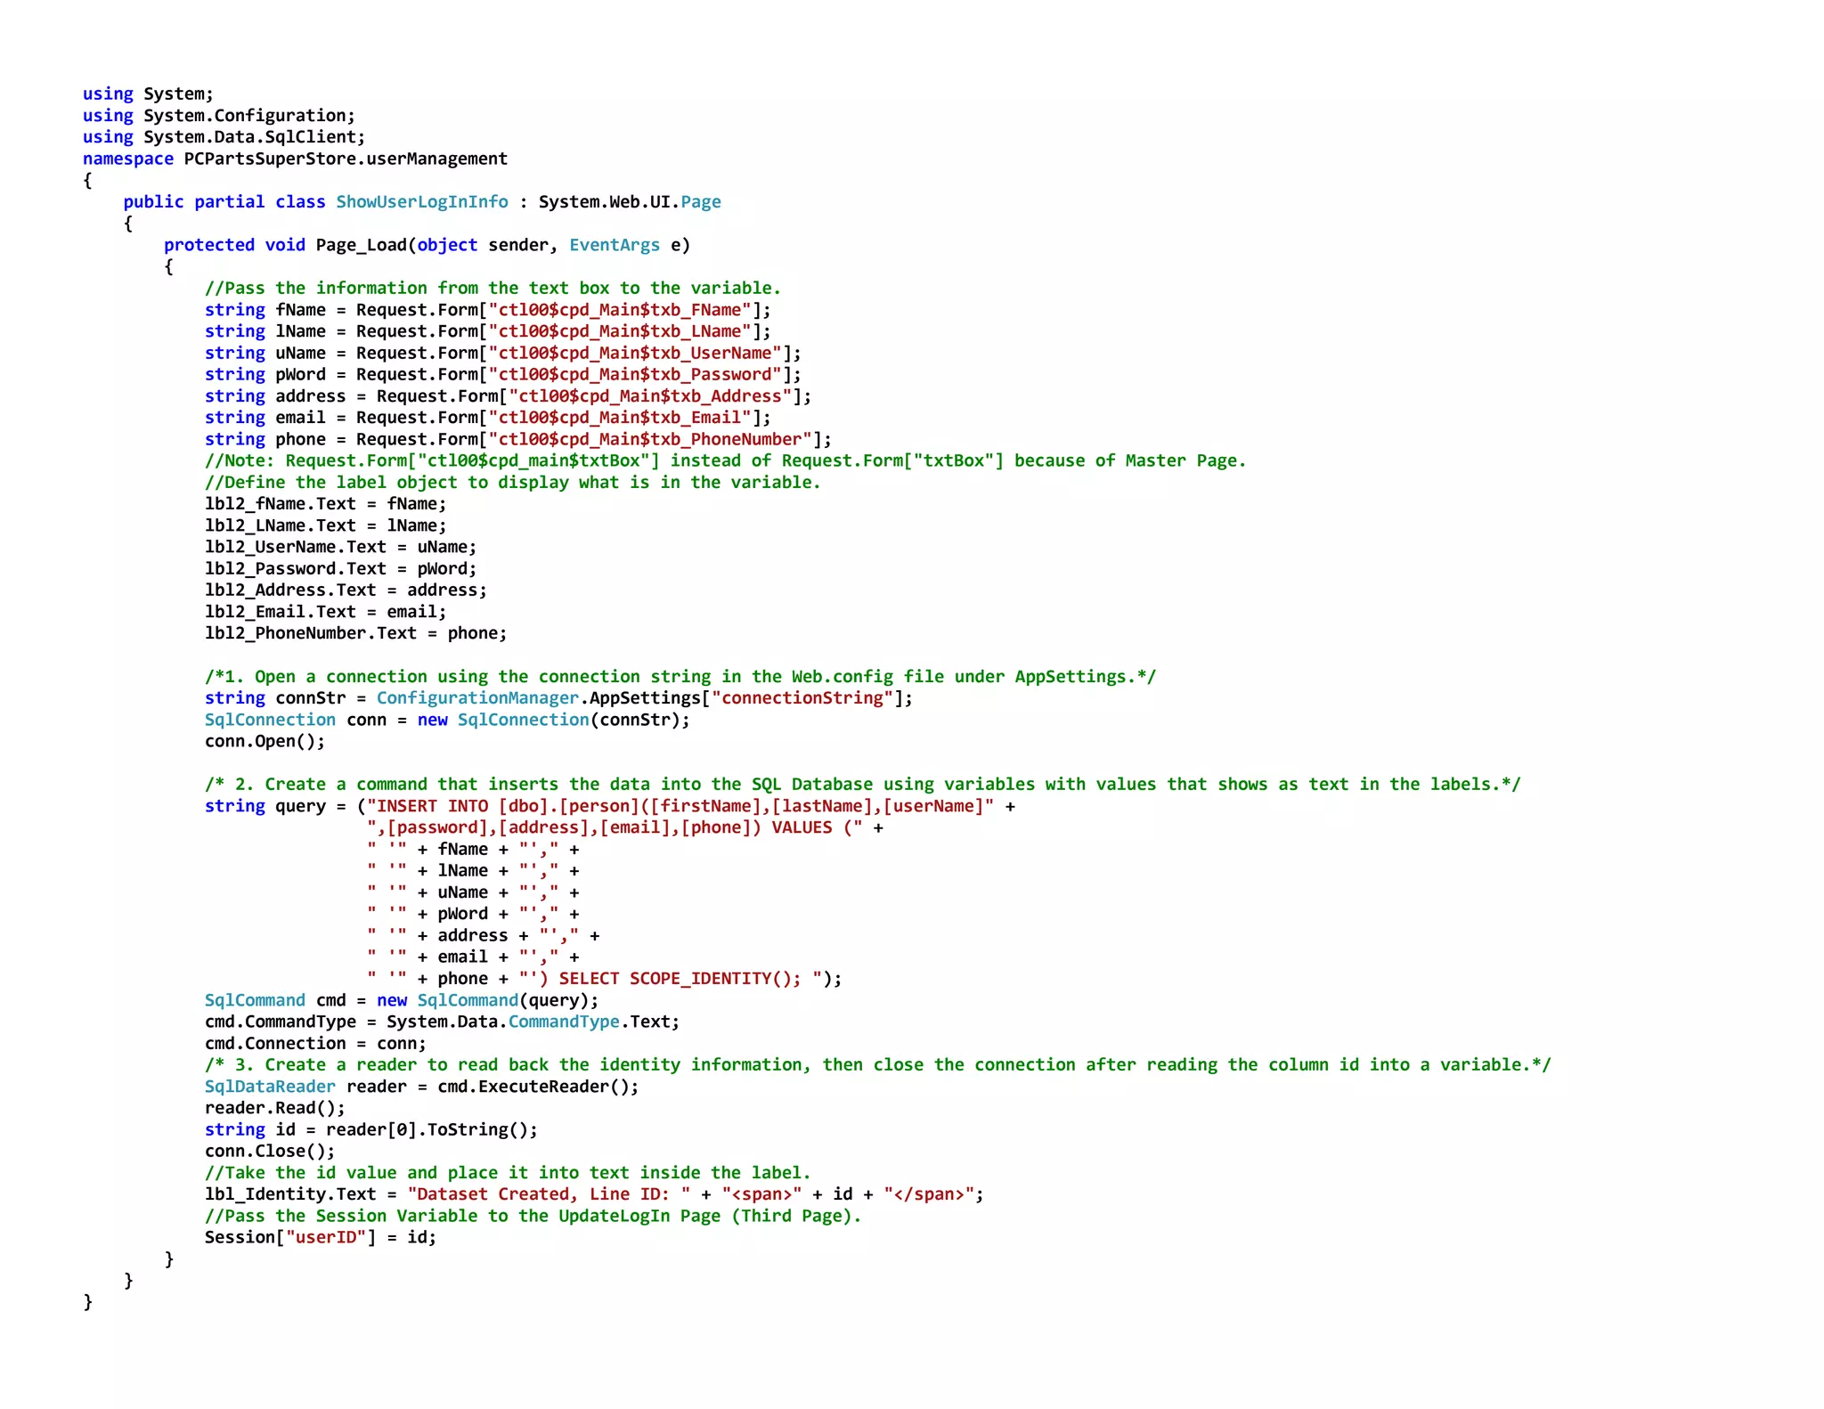Click the conn.Open() statement
Image resolution: width=1824 pixels, height=1409 pixels.
click(x=265, y=742)
